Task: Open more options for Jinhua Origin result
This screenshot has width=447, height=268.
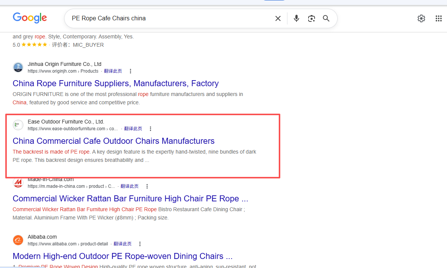Action: pos(130,71)
